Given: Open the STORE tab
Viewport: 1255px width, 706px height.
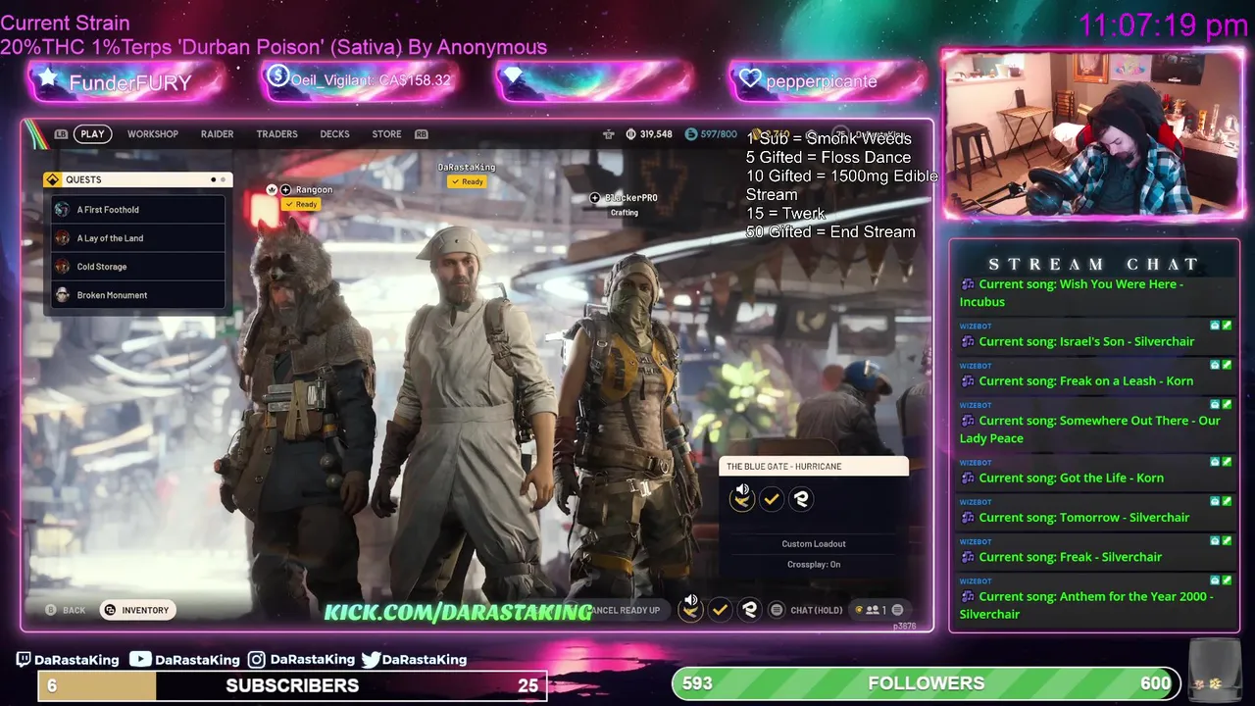Looking at the screenshot, I should tap(386, 134).
